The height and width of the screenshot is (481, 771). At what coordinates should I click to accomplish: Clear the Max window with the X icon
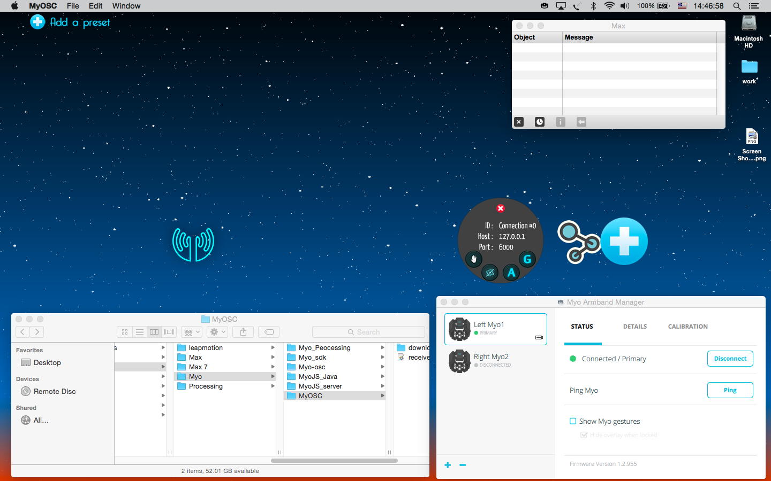[x=519, y=122]
